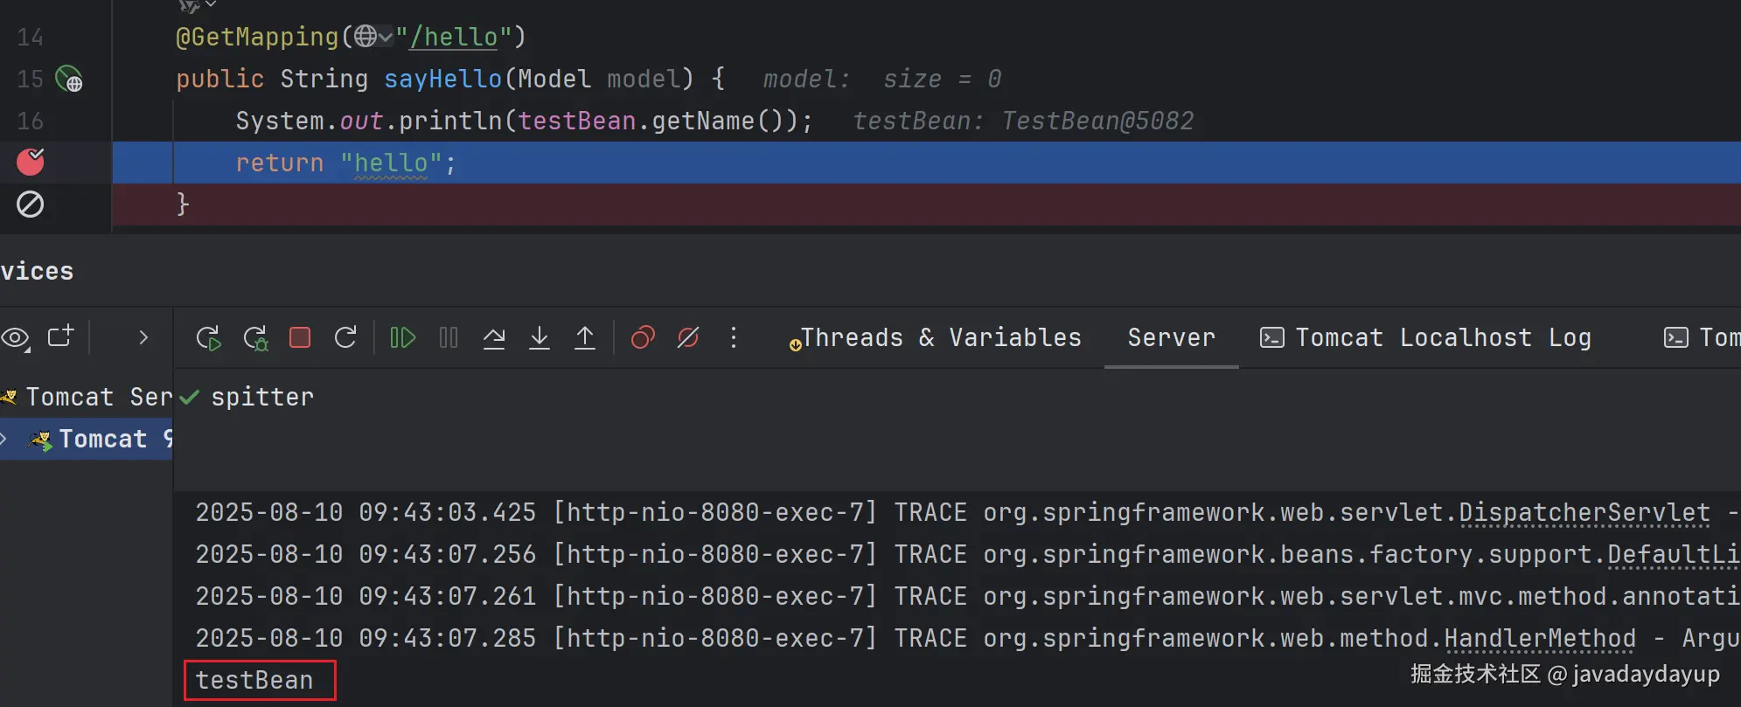This screenshot has width=1741, height=707.
Task: Open the /hello mapping link
Action: pyautogui.click(x=454, y=37)
